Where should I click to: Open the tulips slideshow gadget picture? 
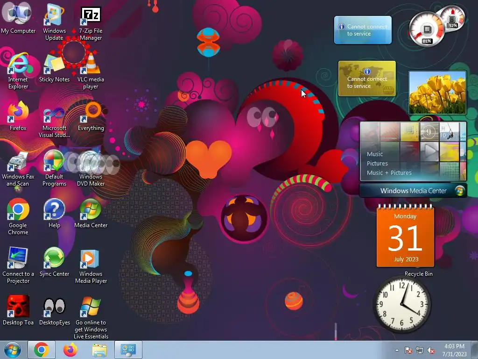coord(437,93)
